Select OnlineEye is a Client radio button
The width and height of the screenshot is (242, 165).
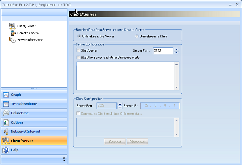[x=137, y=36]
